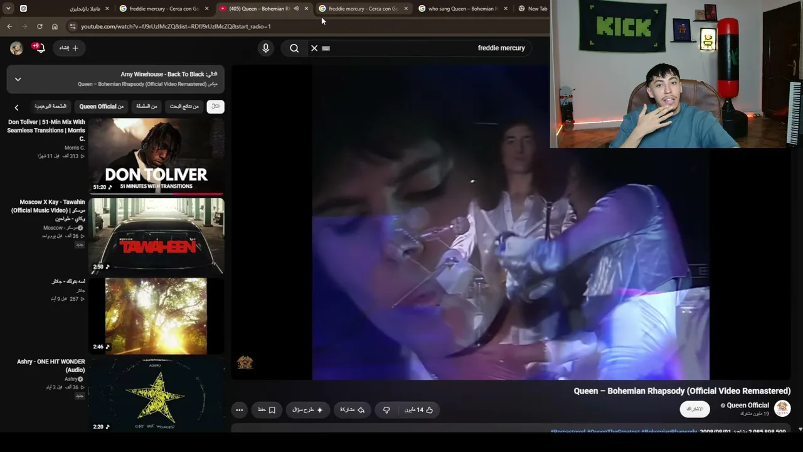Open the browser home page
The image size is (803, 452).
(x=55, y=26)
